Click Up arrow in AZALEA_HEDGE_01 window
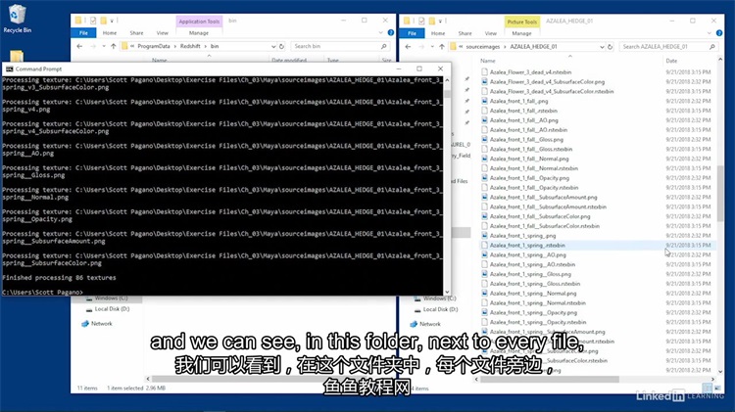The width and height of the screenshot is (735, 412). click(x=442, y=47)
